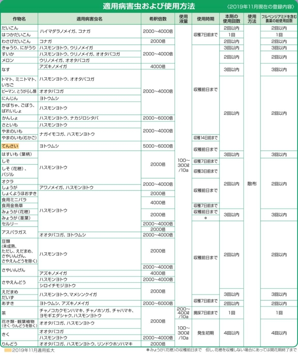Click the しょくようほおずき crop cell

19,194
